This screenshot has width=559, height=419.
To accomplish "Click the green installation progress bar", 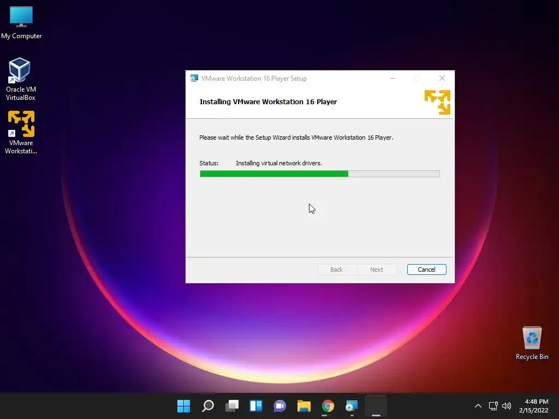I will pos(320,174).
